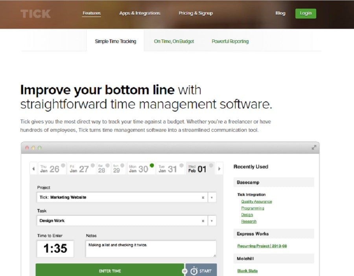Open the Blog link
This screenshot has width=354, height=276.
(x=280, y=13)
